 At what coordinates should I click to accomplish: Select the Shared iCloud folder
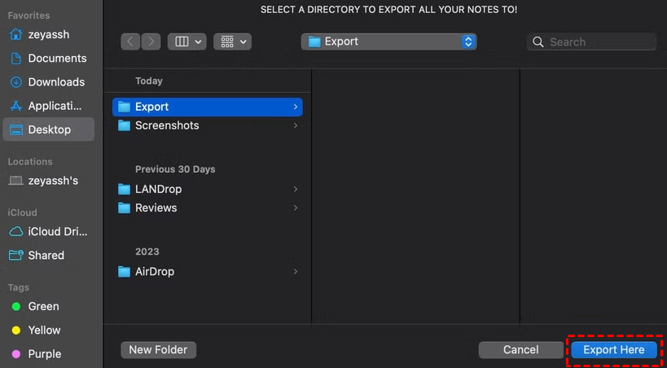tap(46, 255)
